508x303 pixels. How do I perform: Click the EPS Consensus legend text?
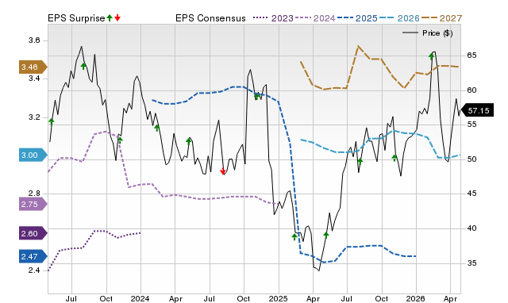[x=210, y=18]
